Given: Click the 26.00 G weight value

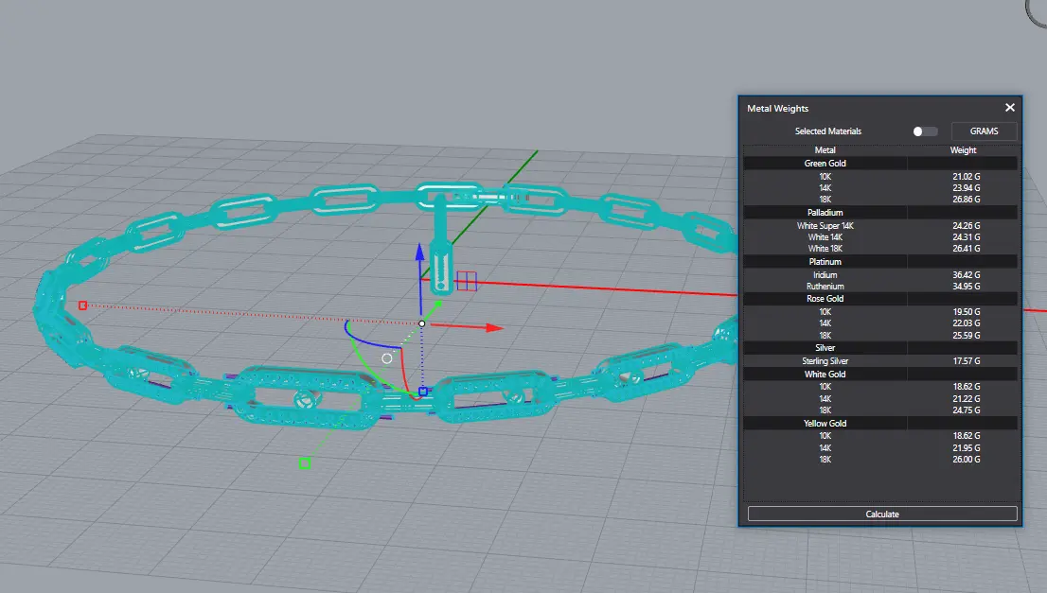Looking at the screenshot, I should tap(967, 460).
